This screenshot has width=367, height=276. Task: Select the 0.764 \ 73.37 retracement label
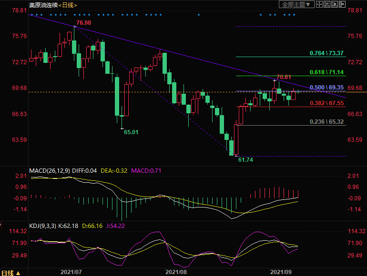point(326,53)
